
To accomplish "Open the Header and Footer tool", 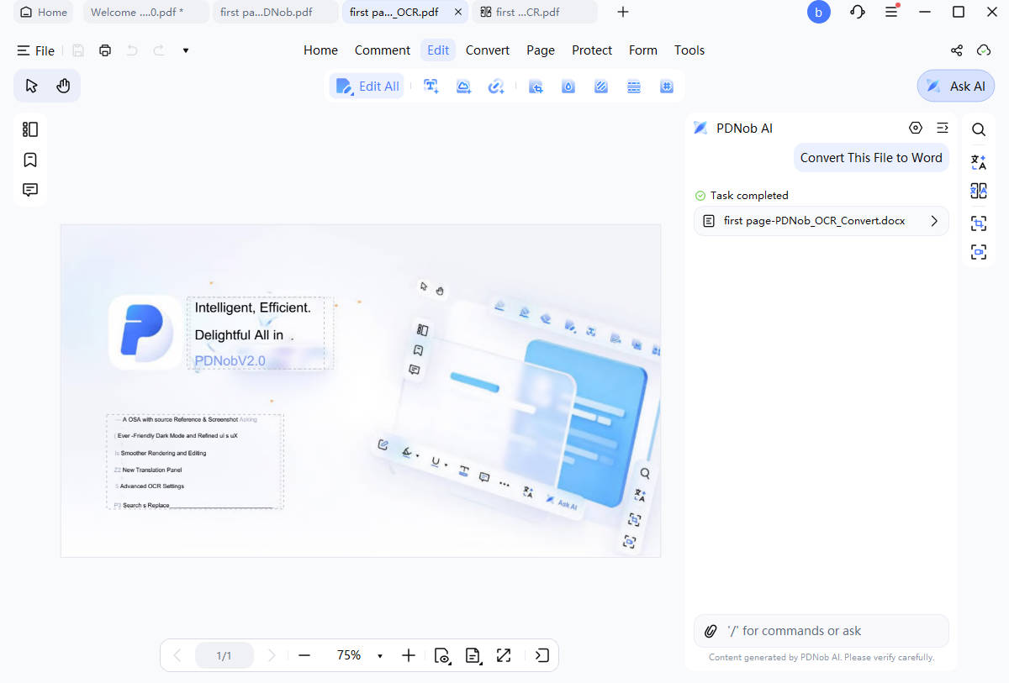I will tap(634, 86).
